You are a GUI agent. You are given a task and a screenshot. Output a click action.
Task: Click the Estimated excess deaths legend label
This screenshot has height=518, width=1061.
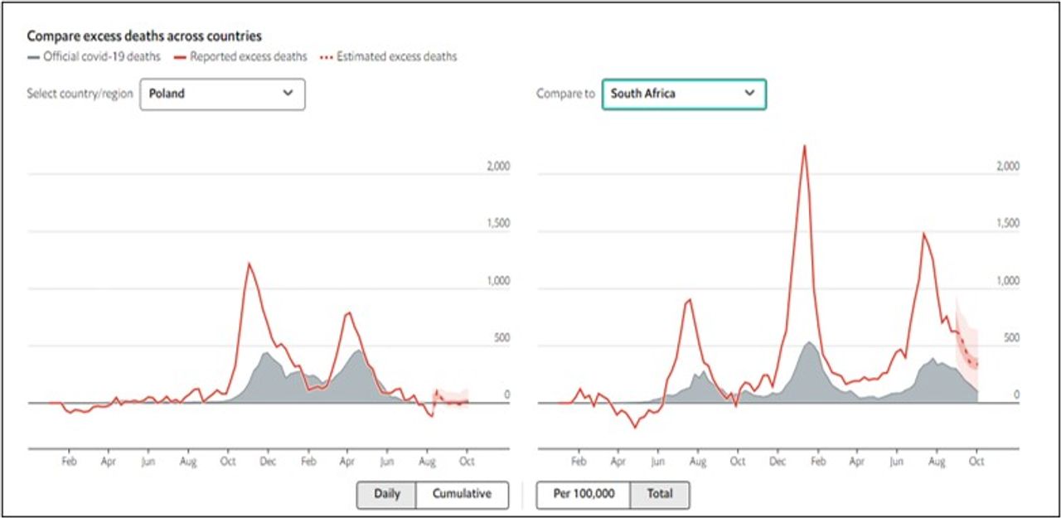point(396,57)
